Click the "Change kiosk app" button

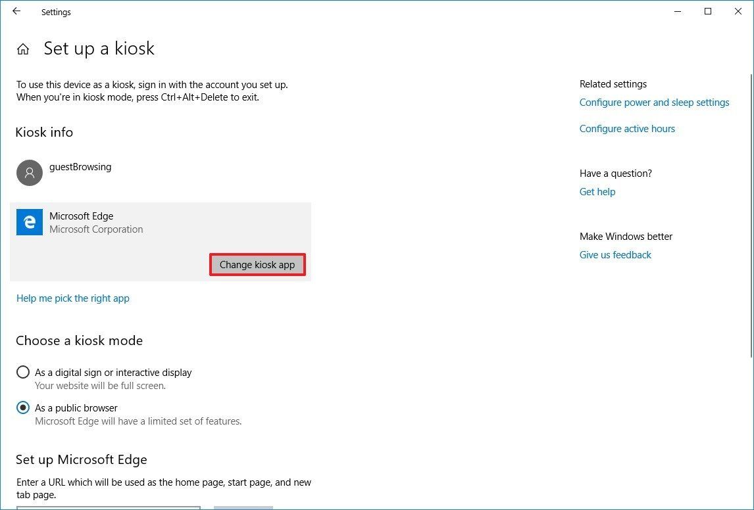coord(257,264)
